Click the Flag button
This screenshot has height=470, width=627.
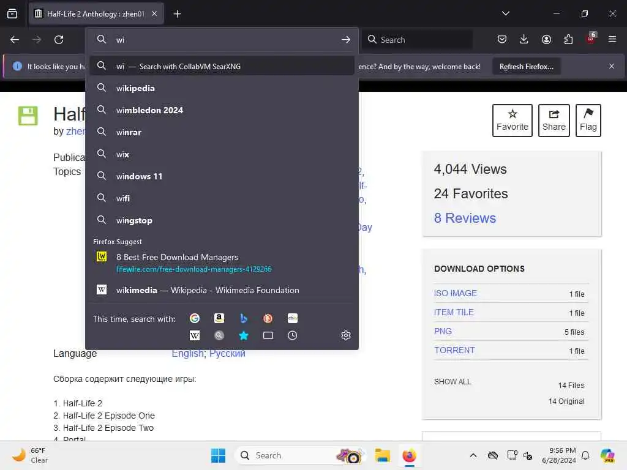[588, 121]
